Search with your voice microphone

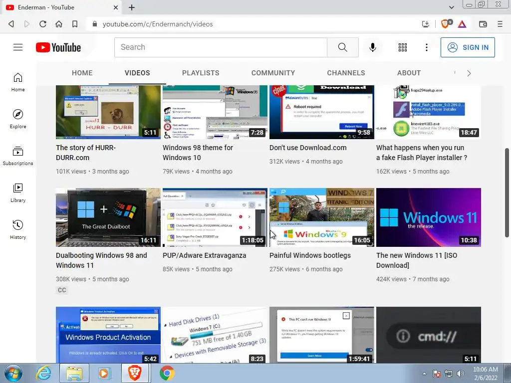(372, 47)
